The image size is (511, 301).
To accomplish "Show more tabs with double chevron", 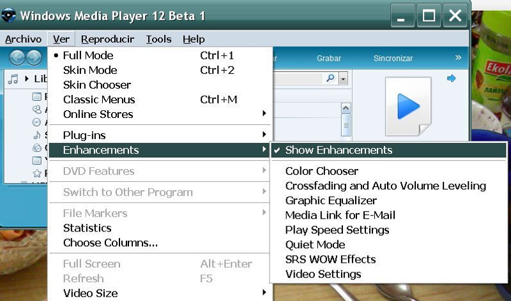I will [x=458, y=58].
